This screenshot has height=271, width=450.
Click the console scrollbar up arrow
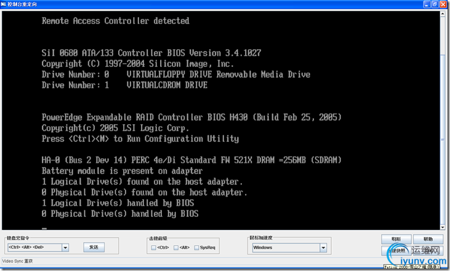click(443, 14)
